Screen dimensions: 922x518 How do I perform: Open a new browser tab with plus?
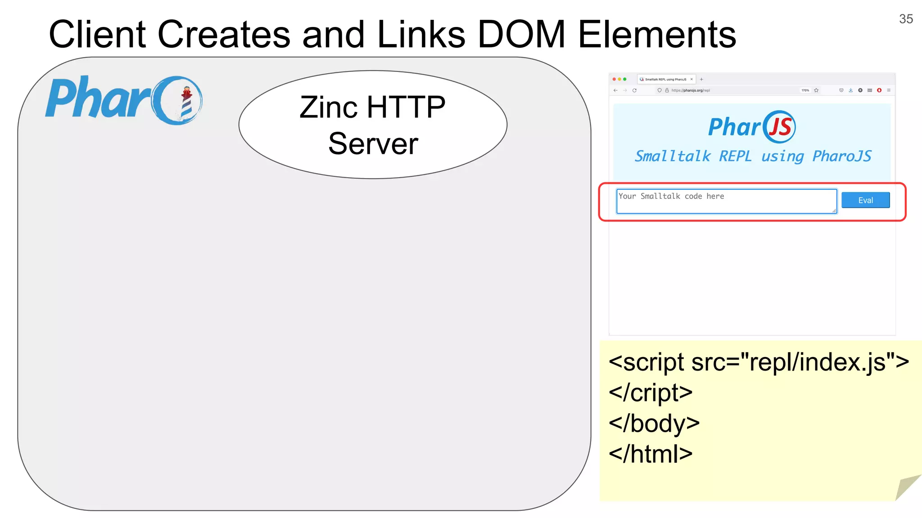tap(701, 79)
